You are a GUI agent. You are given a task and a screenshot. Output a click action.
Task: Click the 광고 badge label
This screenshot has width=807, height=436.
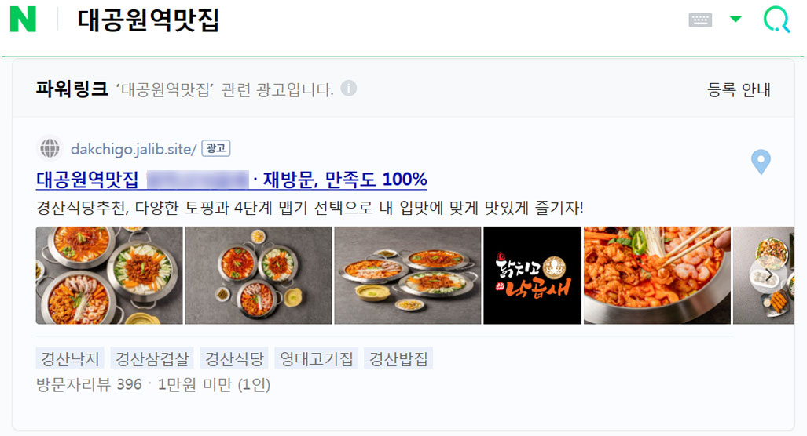click(x=215, y=148)
